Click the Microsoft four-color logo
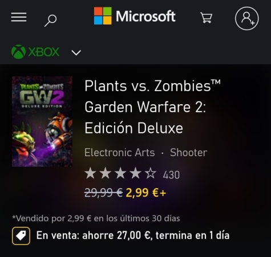The image size is (271, 257). tap(103, 16)
